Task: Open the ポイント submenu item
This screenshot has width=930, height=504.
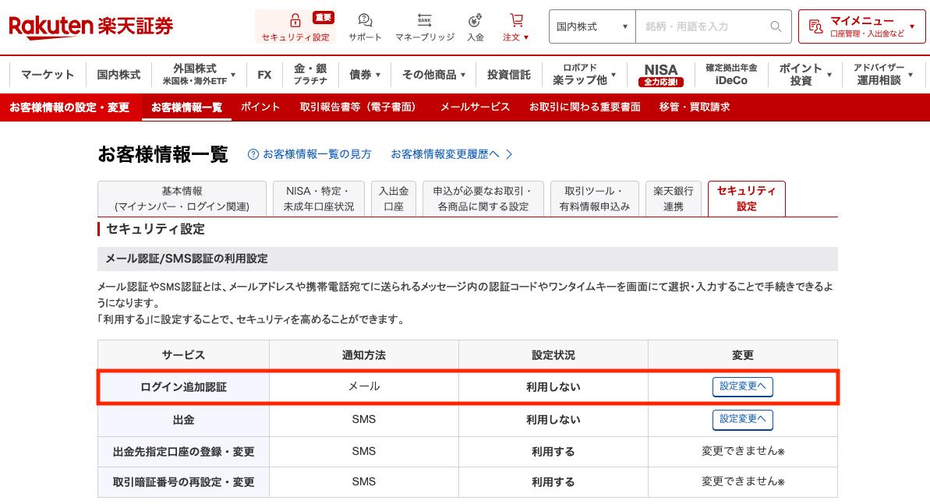Action: 260,107
